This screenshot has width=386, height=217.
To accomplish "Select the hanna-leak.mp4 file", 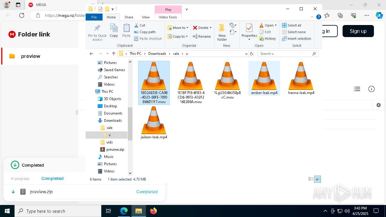I will (301, 78).
